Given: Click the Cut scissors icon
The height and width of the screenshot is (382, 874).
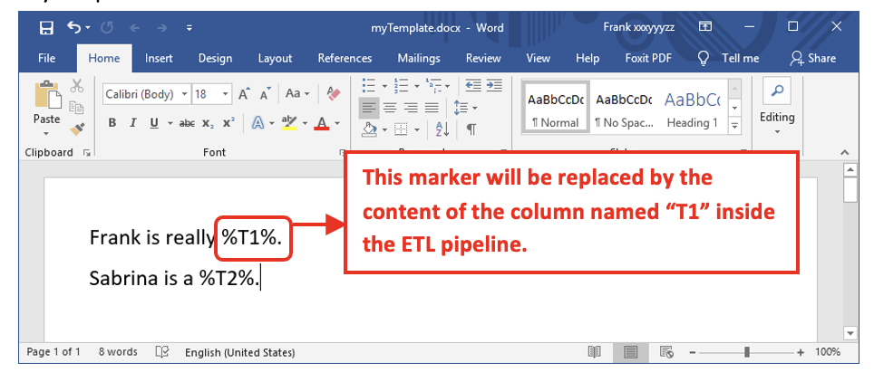Looking at the screenshot, I should point(77,86).
